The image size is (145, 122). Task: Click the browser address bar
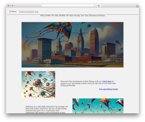(69, 5)
